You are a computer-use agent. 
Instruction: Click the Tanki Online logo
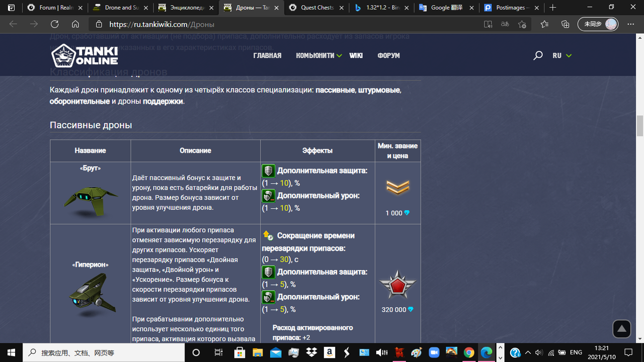point(85,56)
